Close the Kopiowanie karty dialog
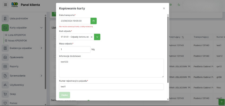This screenshot has width=225, height=106. (164, 8)
